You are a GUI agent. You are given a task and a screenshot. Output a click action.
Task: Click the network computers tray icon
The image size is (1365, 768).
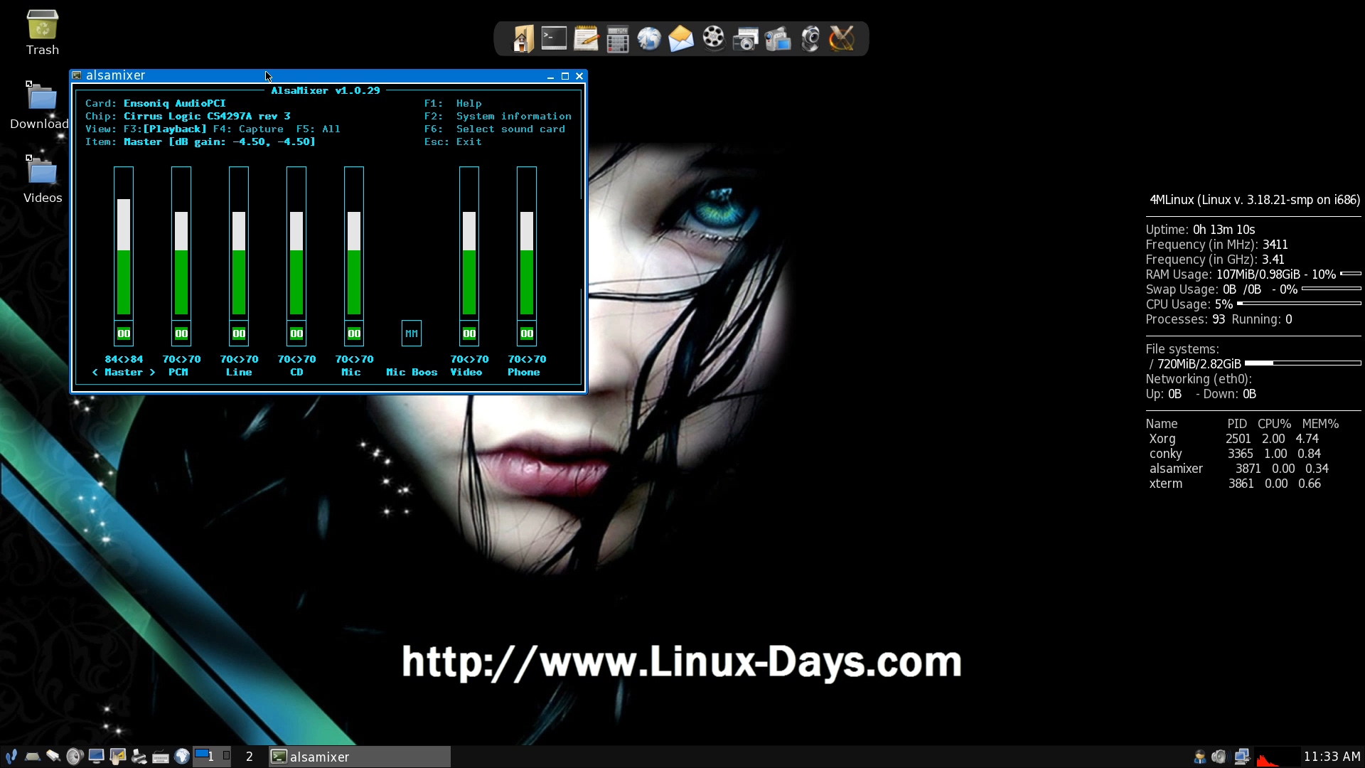point(1242,757)
